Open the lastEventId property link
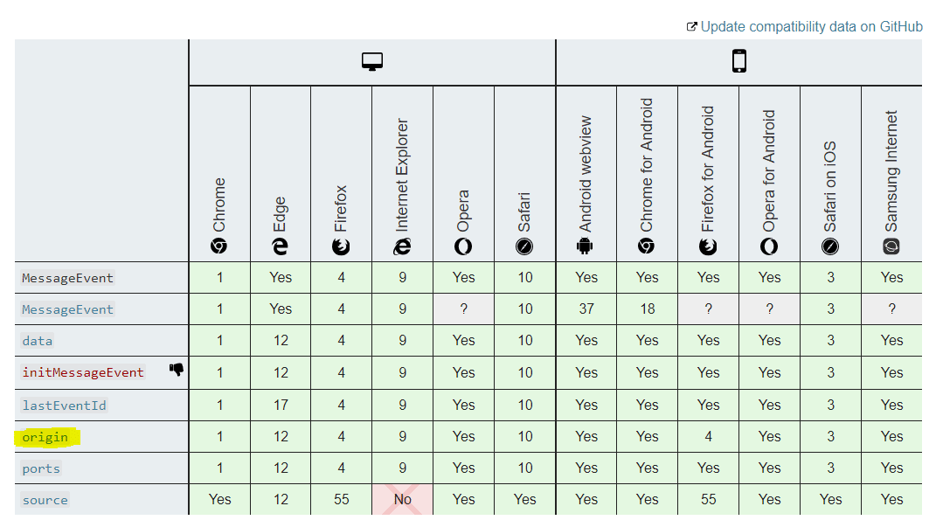 pos(64,406)
